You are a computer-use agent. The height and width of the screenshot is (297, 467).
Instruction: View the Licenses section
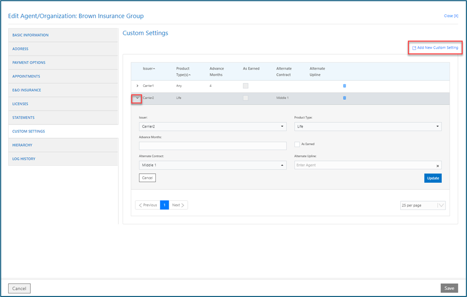(x=63, y=104)
